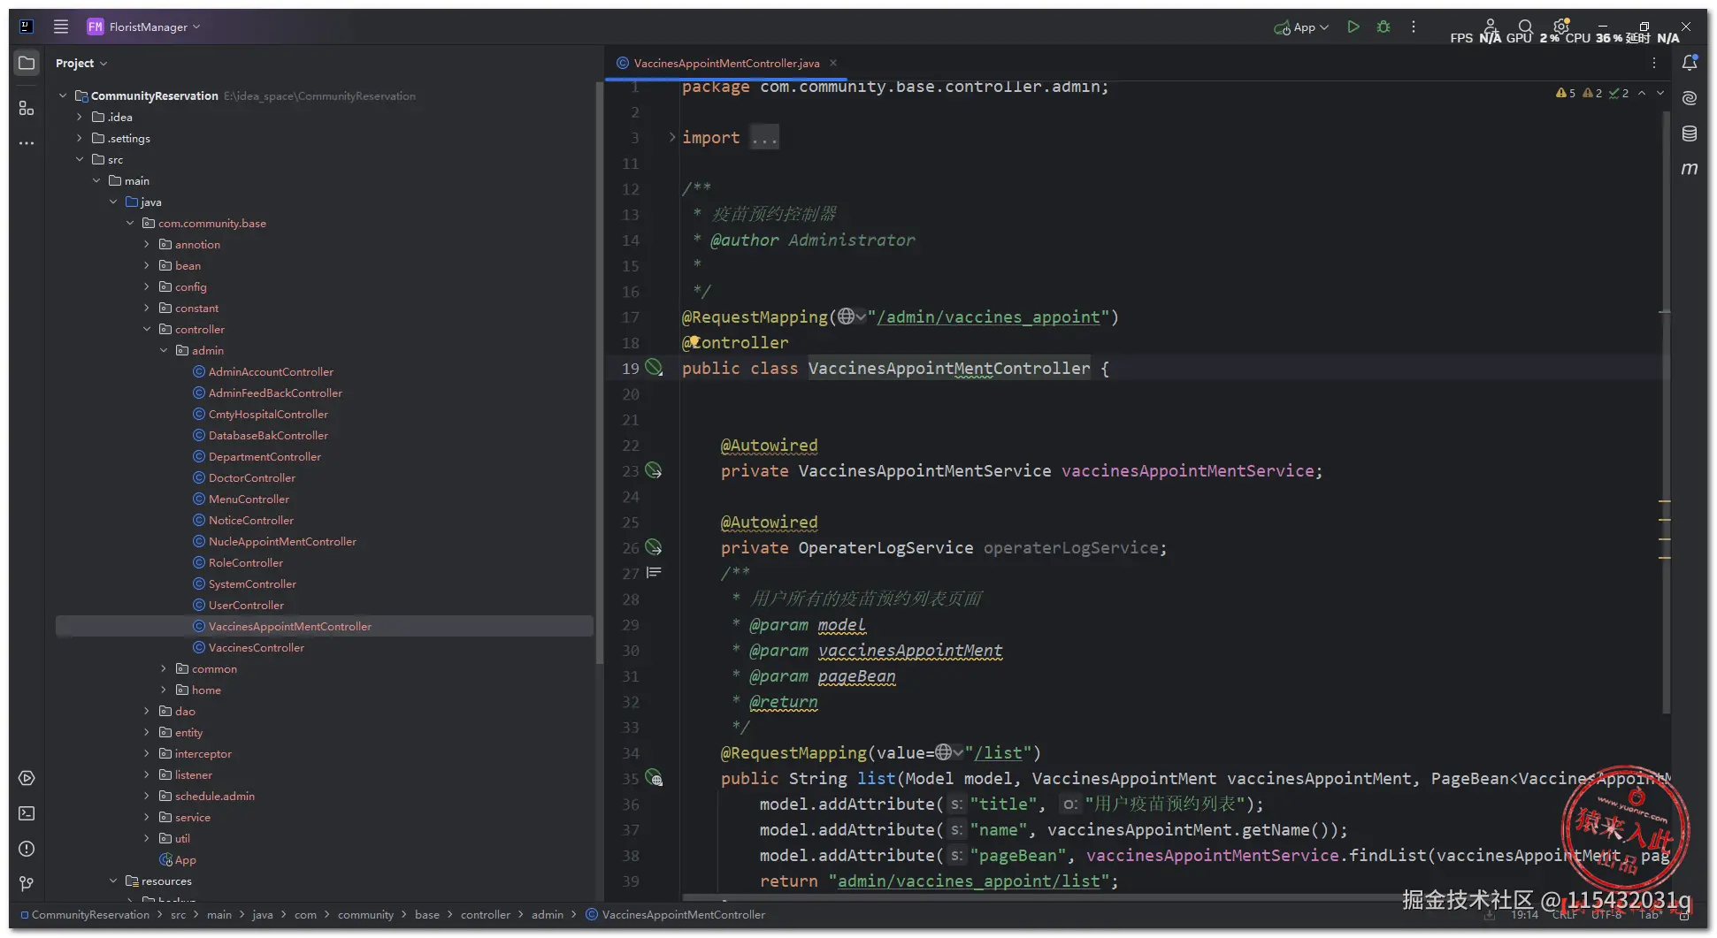Open the App run configuration dropdown
The image size is (1717, 938).
point(1301,27)
